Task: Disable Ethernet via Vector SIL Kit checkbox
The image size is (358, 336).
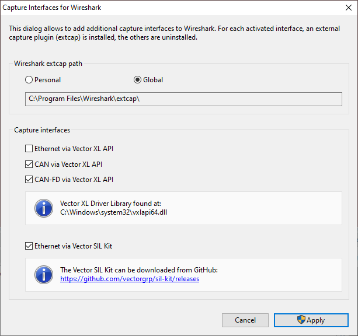Action: coord(29,246)
